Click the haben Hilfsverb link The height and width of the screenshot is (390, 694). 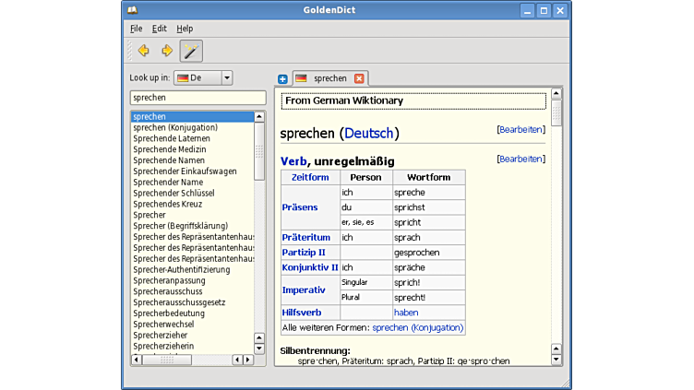point(405,313)
